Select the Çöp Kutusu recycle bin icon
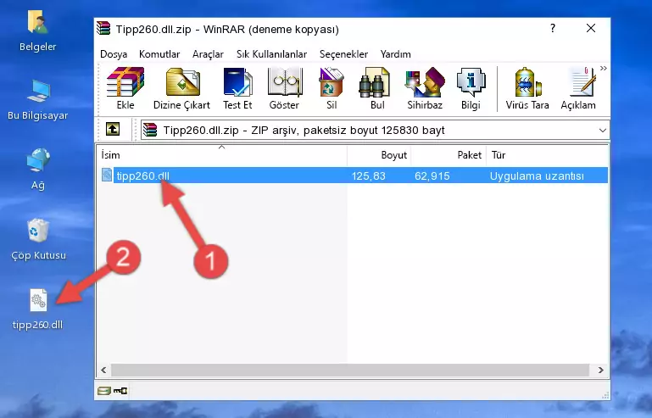Viewport: 652px width, 418px height. [38, 239]
